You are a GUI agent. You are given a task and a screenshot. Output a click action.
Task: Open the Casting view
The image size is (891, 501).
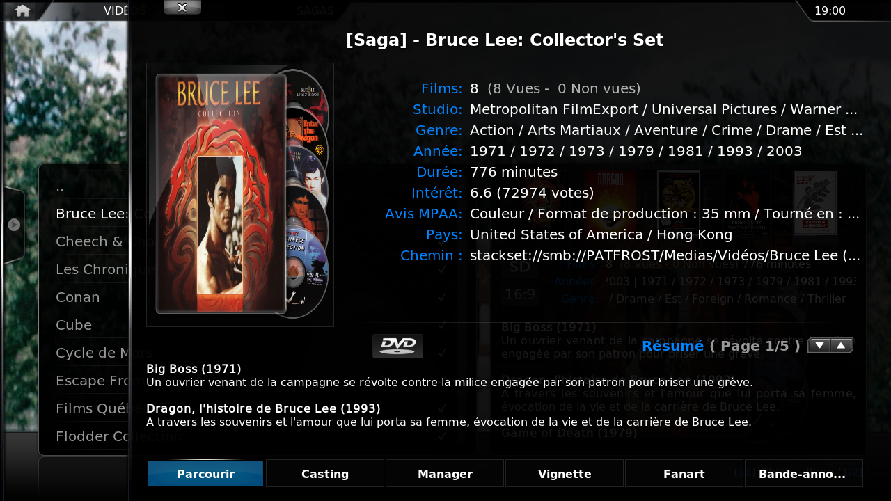point(325,474)
